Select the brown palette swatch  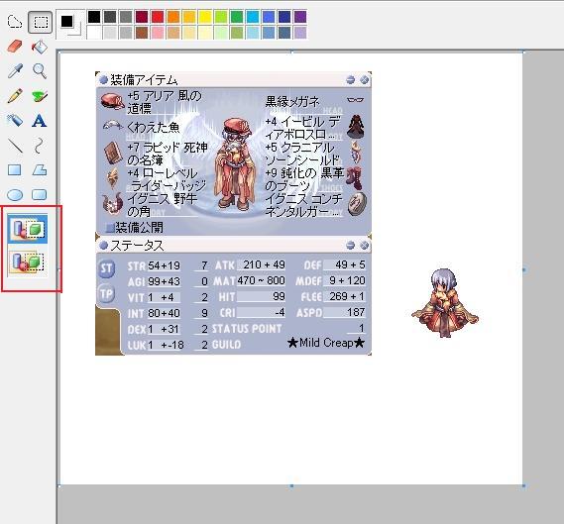coord(142,33)
